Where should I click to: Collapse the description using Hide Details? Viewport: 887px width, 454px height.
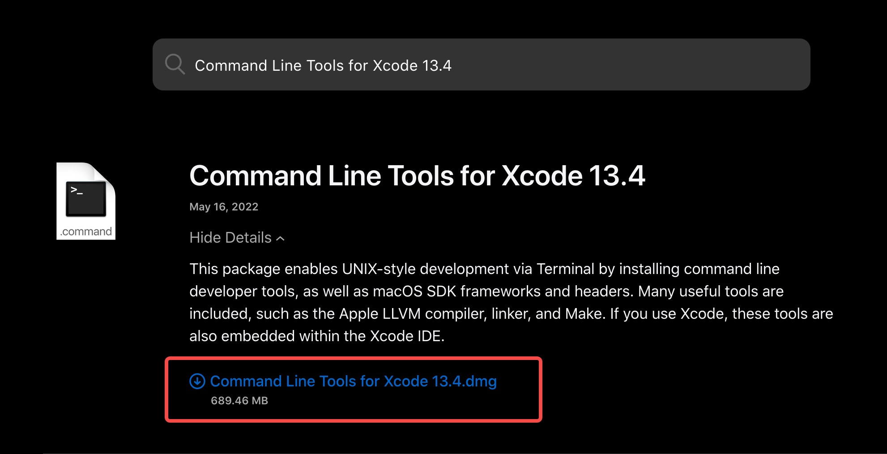click(230, 238)
